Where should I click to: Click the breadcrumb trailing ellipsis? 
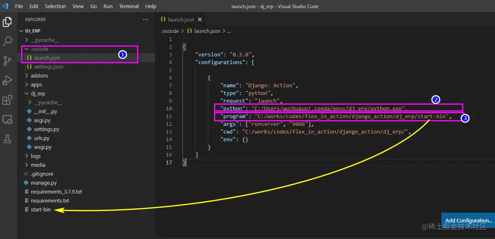[229, 31]
